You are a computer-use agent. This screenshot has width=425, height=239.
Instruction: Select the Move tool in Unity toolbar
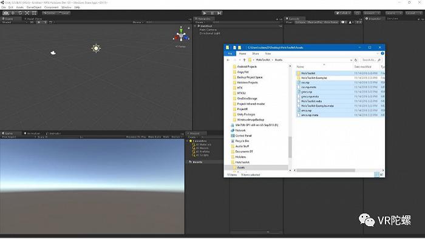point(13,13)
